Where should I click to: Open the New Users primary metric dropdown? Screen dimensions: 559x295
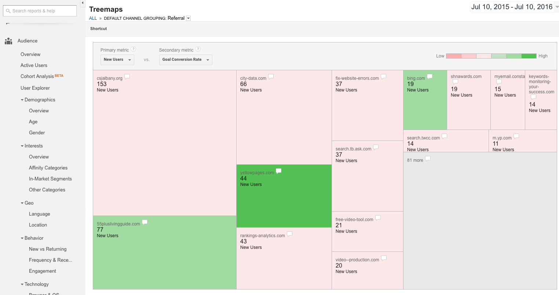tap(117, 60)
